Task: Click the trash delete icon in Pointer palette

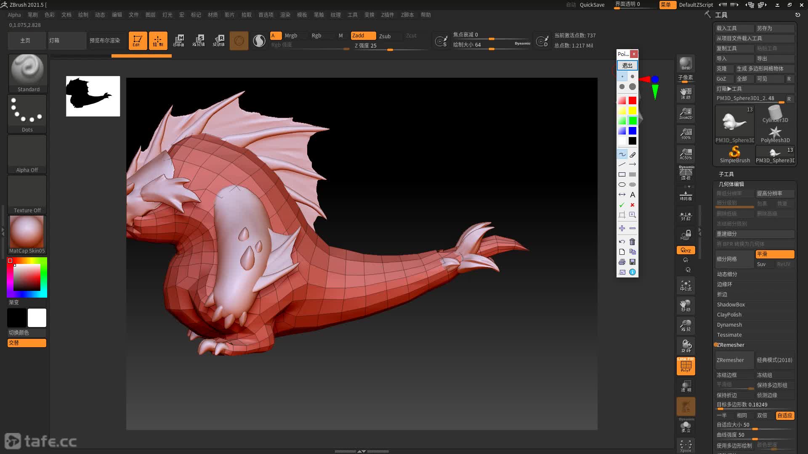Action: pyautogui.click(x=633, y=242)
